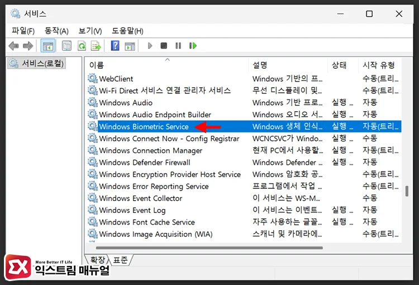Screen dimensions: 419x285
Task: Click the Forward arrow toolbar icon
Action: point(28,46)
